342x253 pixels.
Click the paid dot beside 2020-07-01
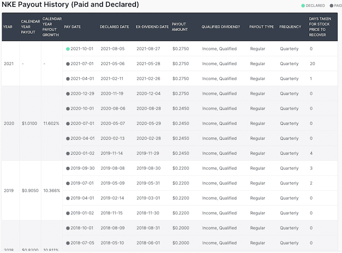[68, 124]
